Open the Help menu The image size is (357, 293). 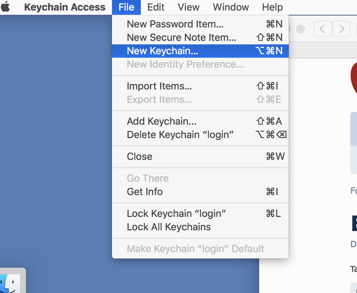pyautogui.click(x=272, y=7)
